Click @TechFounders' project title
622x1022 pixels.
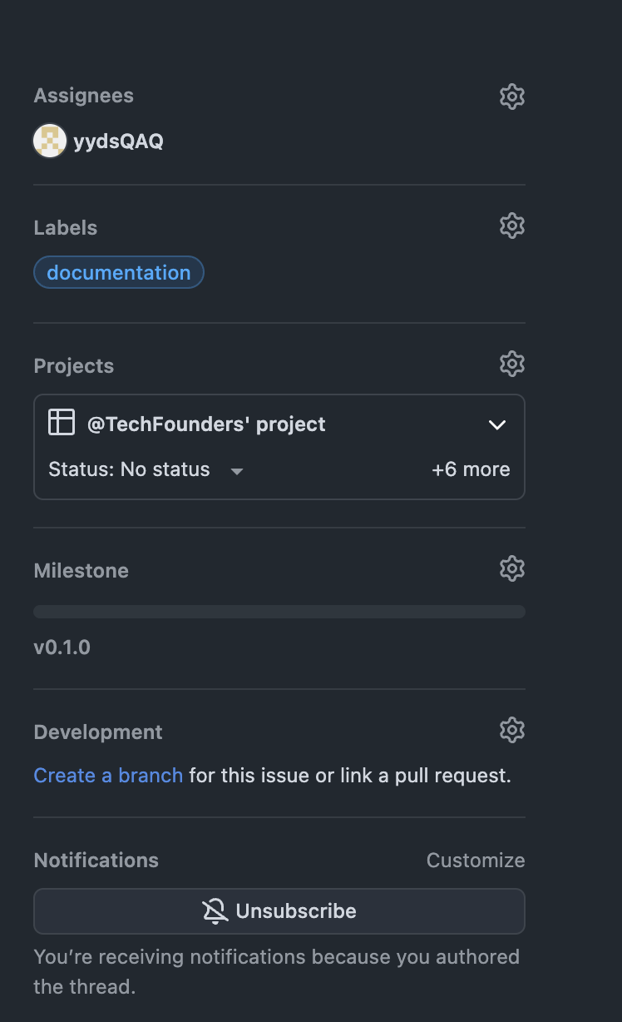(x=207, y=424)
